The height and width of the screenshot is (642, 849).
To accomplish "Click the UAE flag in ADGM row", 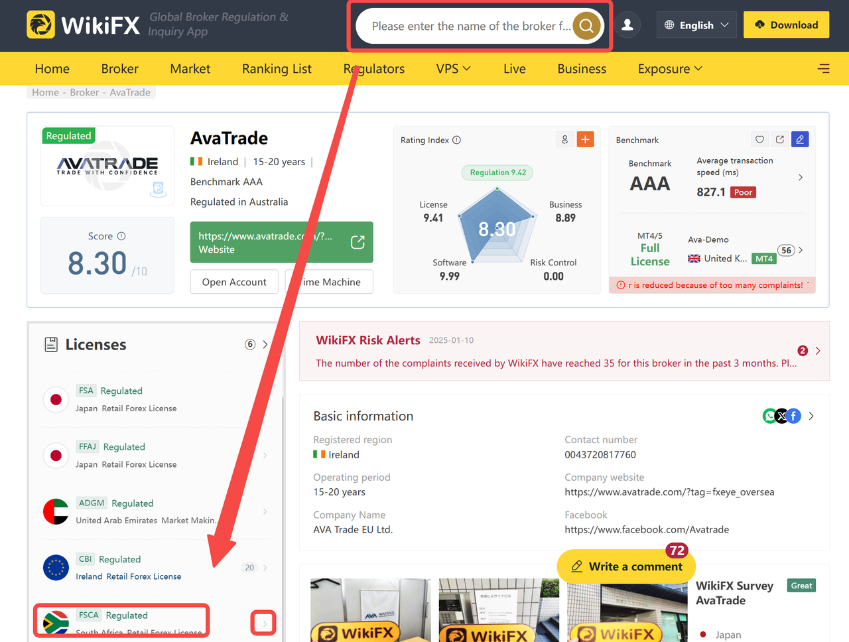I will coord(56,511).
